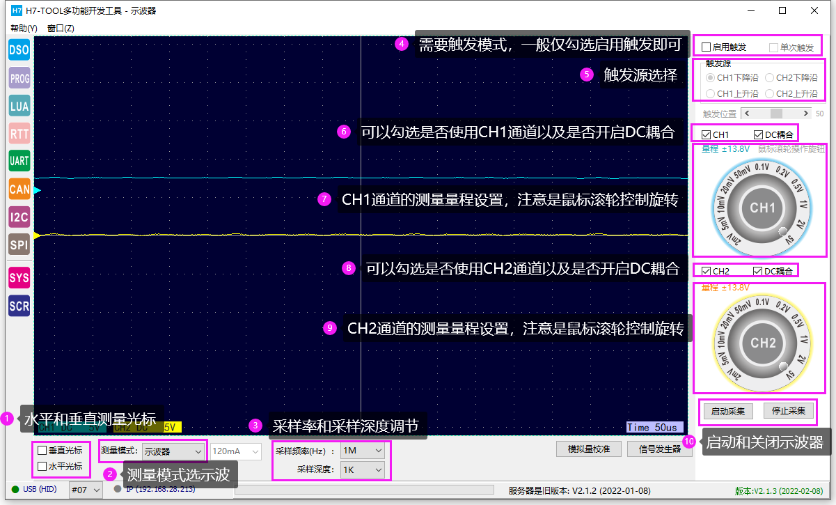Click the 触发位置 slider thumb
Screen dimensions: 836x505
click(776, 113)
